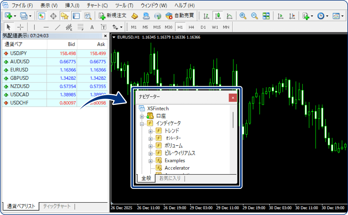Viewport: 348px width, 215px height.
Task: Click the zoom out magnifier icon
Action: [254, 16]
